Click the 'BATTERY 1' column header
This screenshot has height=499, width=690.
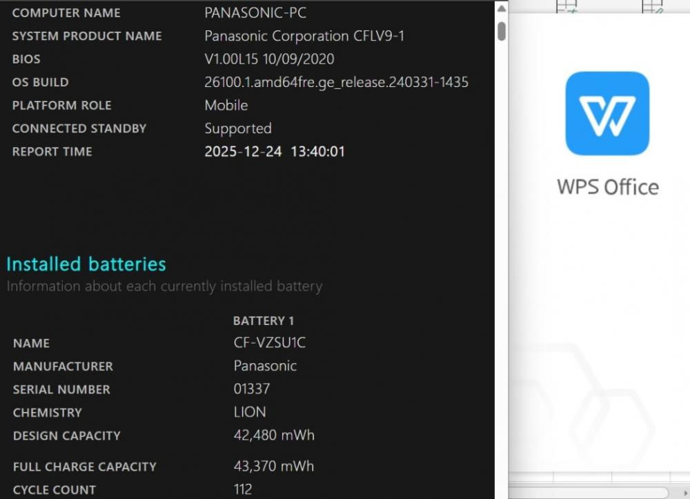tap(263, 321)
